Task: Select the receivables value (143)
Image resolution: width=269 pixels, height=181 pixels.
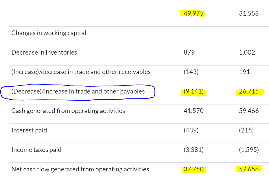Action: (191, 72)
